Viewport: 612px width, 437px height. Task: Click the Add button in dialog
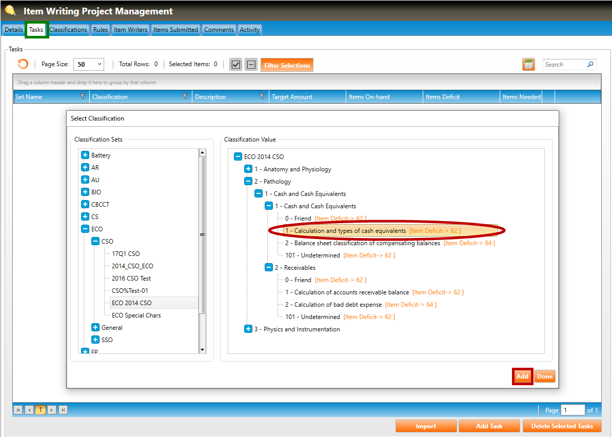[x=522, y=376]
